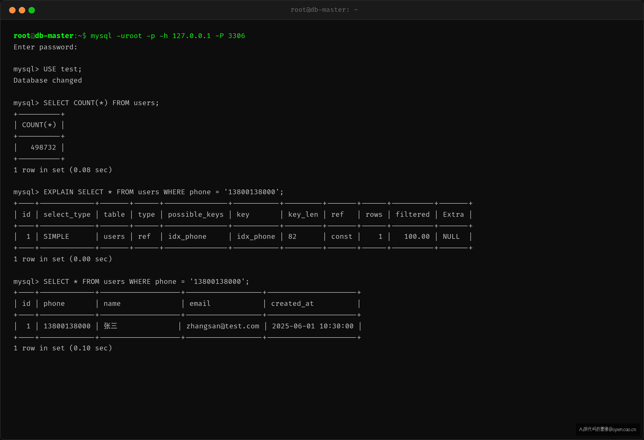Viewport: 644px width, 440px height.
Task: Click the USE test; command line
Action: (47, 69)
